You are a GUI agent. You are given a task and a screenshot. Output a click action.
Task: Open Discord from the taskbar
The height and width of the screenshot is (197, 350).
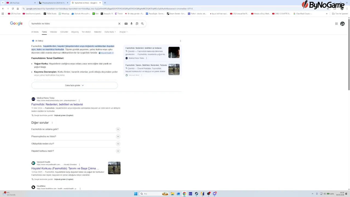click(215, 194)
